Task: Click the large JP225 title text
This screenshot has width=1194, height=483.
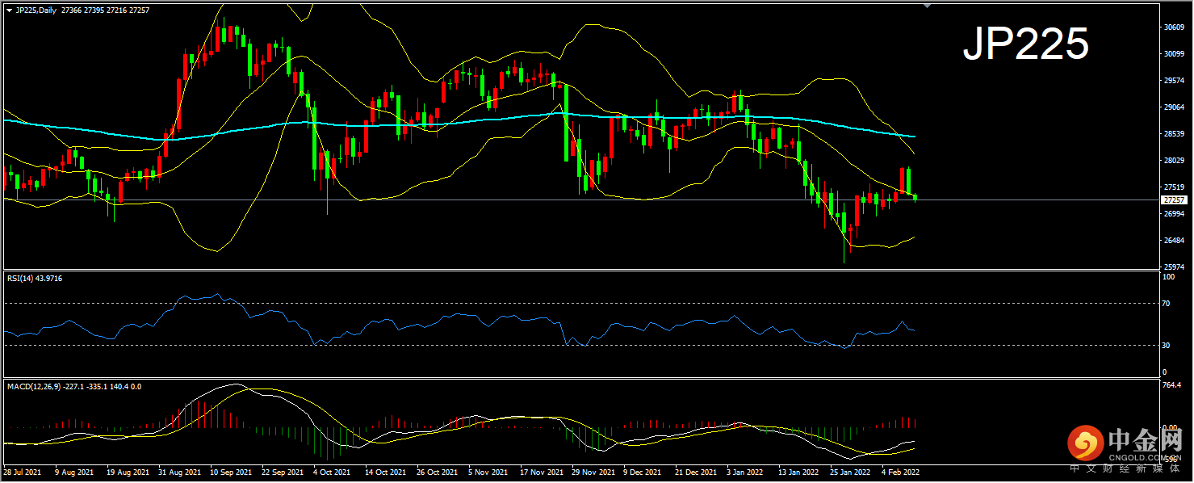Action: pyautogui.click(x=1025, y=44)
